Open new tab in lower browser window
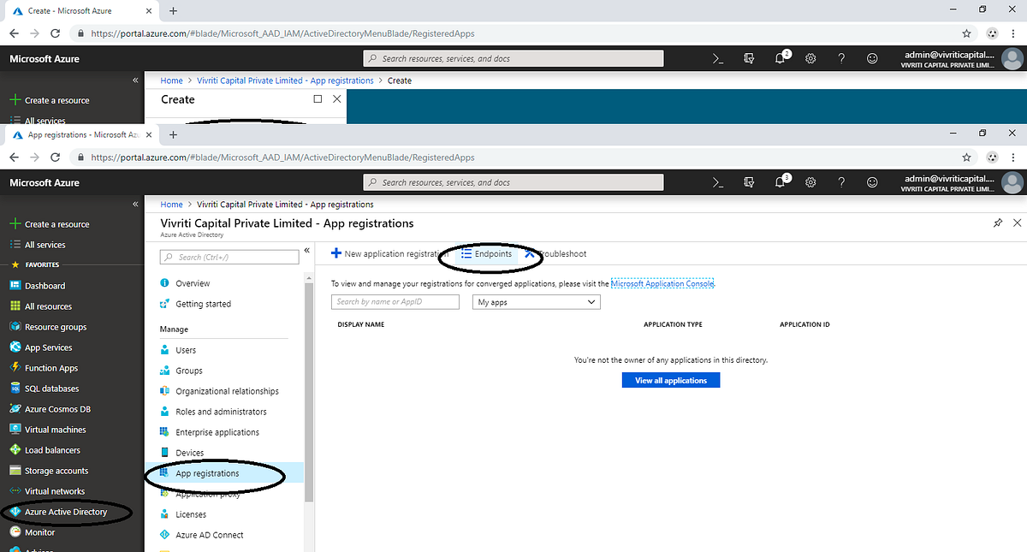This screenshot has width=1027, height=552. 173,135
